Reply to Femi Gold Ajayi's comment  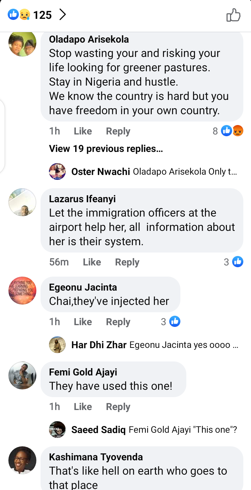118,407
